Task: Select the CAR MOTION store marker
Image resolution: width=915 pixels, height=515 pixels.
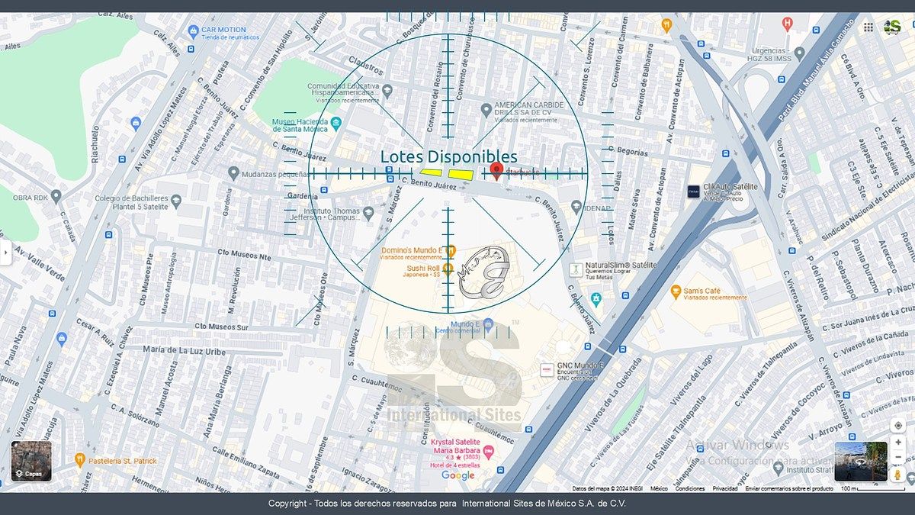Action: point(193,32)
